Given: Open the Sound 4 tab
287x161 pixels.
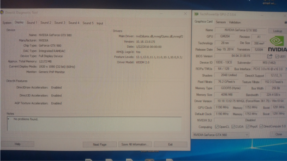Looking at the screenshot, I should [74, 23].
